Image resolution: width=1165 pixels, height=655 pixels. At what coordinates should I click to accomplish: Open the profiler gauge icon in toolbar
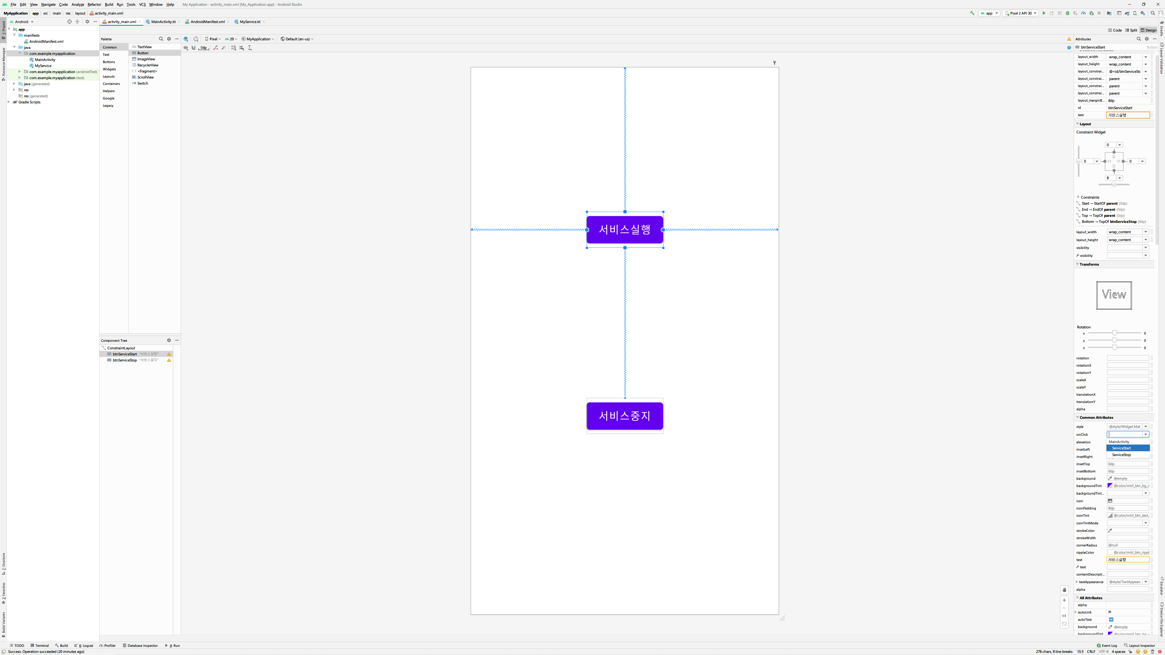(1084, 13)
